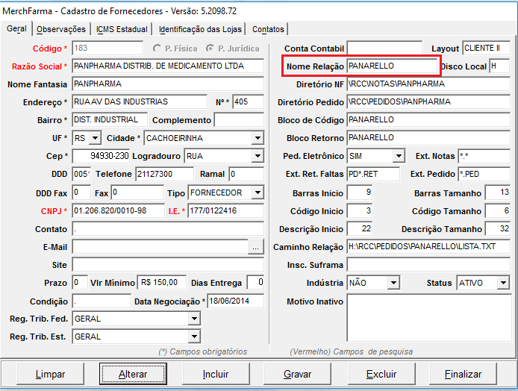Select the P. Jurídica radio button
Image resolution: width=518 pixels, height=391 pixels.
pos(211,49)
